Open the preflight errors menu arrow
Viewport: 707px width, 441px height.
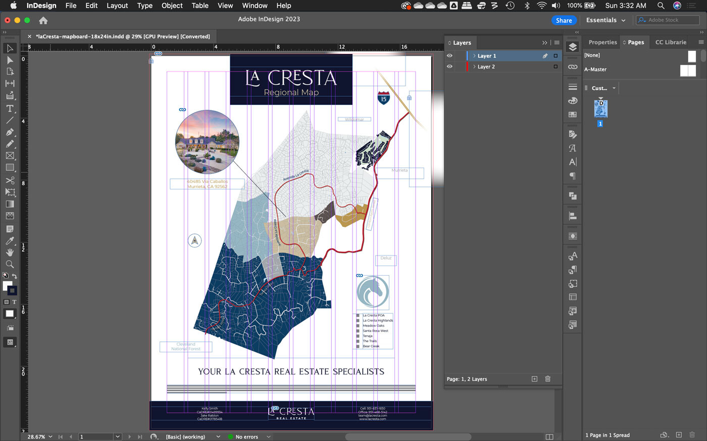point(269,436)
